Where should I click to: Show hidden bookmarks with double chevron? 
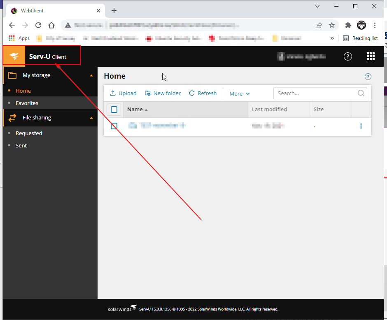(x=332, y=38)
